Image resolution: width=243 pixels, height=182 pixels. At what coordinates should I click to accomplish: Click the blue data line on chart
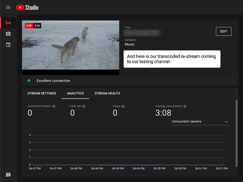tap(128, 165)
